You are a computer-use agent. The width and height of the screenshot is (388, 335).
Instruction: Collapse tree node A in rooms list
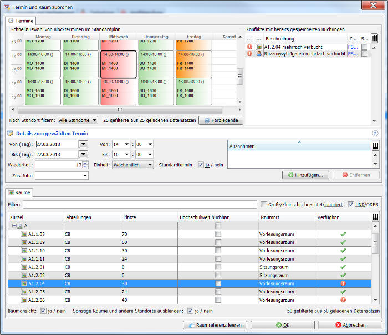(x=14, y=226)
